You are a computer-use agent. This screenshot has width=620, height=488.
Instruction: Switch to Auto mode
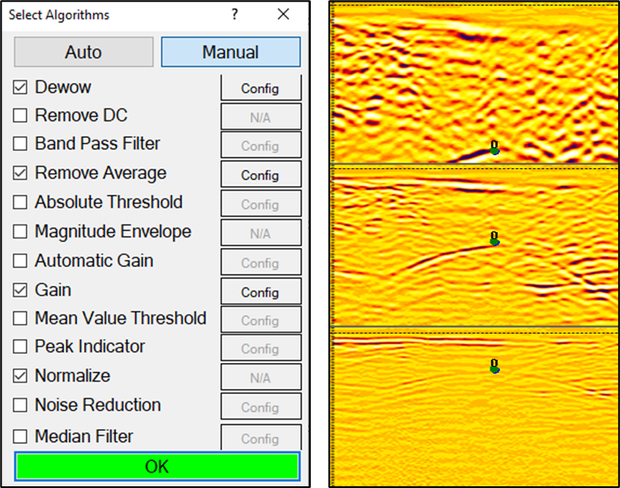tap(83, 52)
